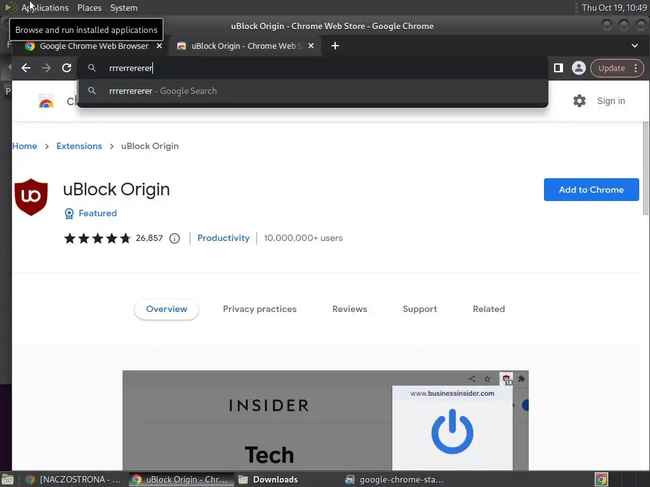This screenshot has height=487, width=650.
Task: Reload the current page
Action: pyautogui.click(x=67, y=68)
